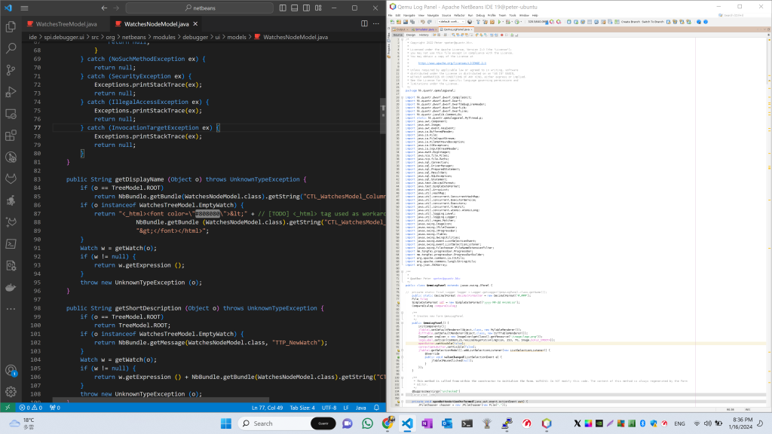Go back in VS Code navigation

coord(104,8)
